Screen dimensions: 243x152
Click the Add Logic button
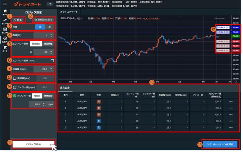click(x=34, y=144)
